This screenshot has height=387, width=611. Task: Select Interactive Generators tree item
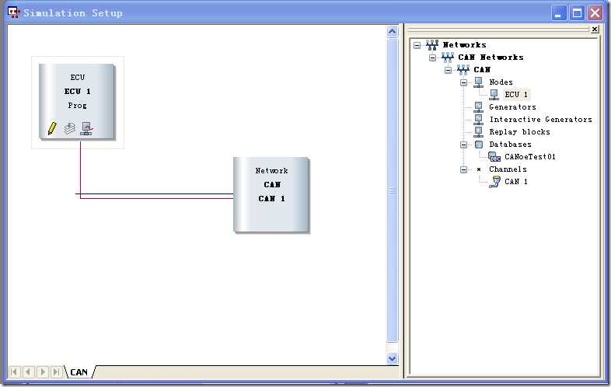[540, 120]
